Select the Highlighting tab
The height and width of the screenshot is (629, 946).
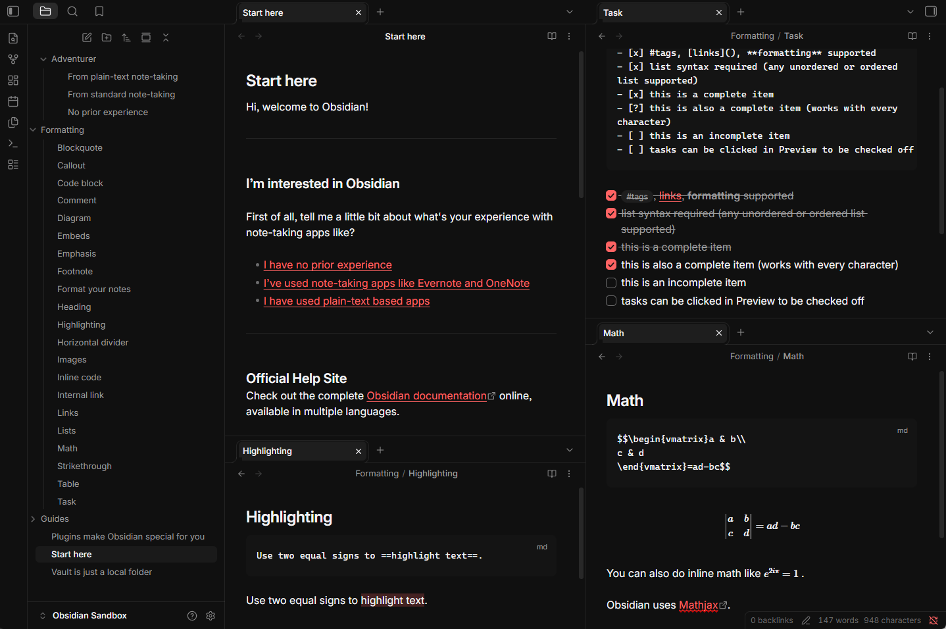(x=303, y=451)
